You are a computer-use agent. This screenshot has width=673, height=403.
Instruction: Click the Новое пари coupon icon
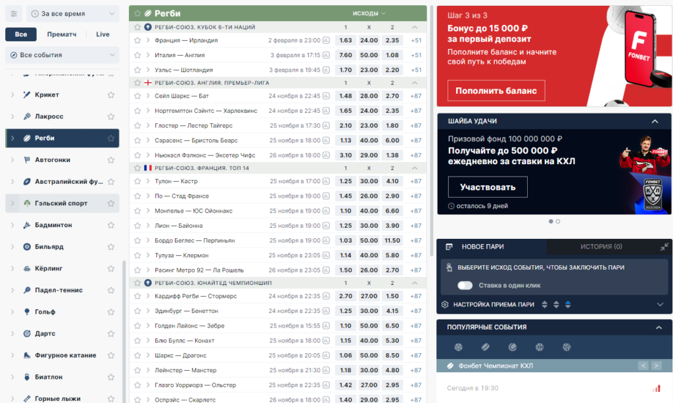(449, 247)
